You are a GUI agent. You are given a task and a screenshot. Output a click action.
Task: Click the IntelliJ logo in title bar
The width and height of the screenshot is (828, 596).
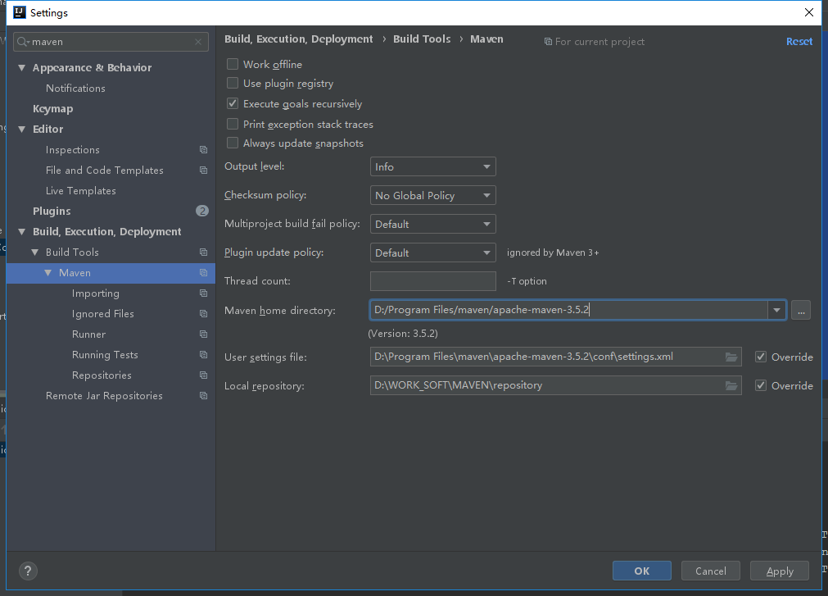19,12
